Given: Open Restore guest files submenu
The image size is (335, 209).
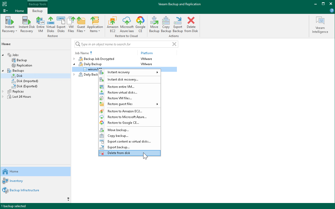Looking at the screenshot, I should click(130, 104).
